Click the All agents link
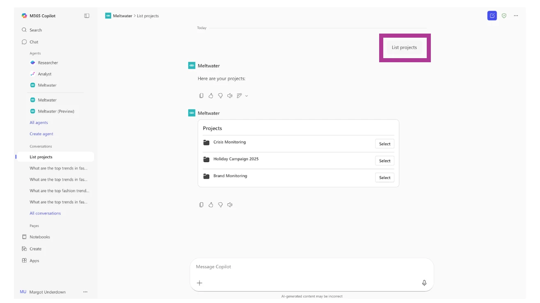 pos(39,122)
